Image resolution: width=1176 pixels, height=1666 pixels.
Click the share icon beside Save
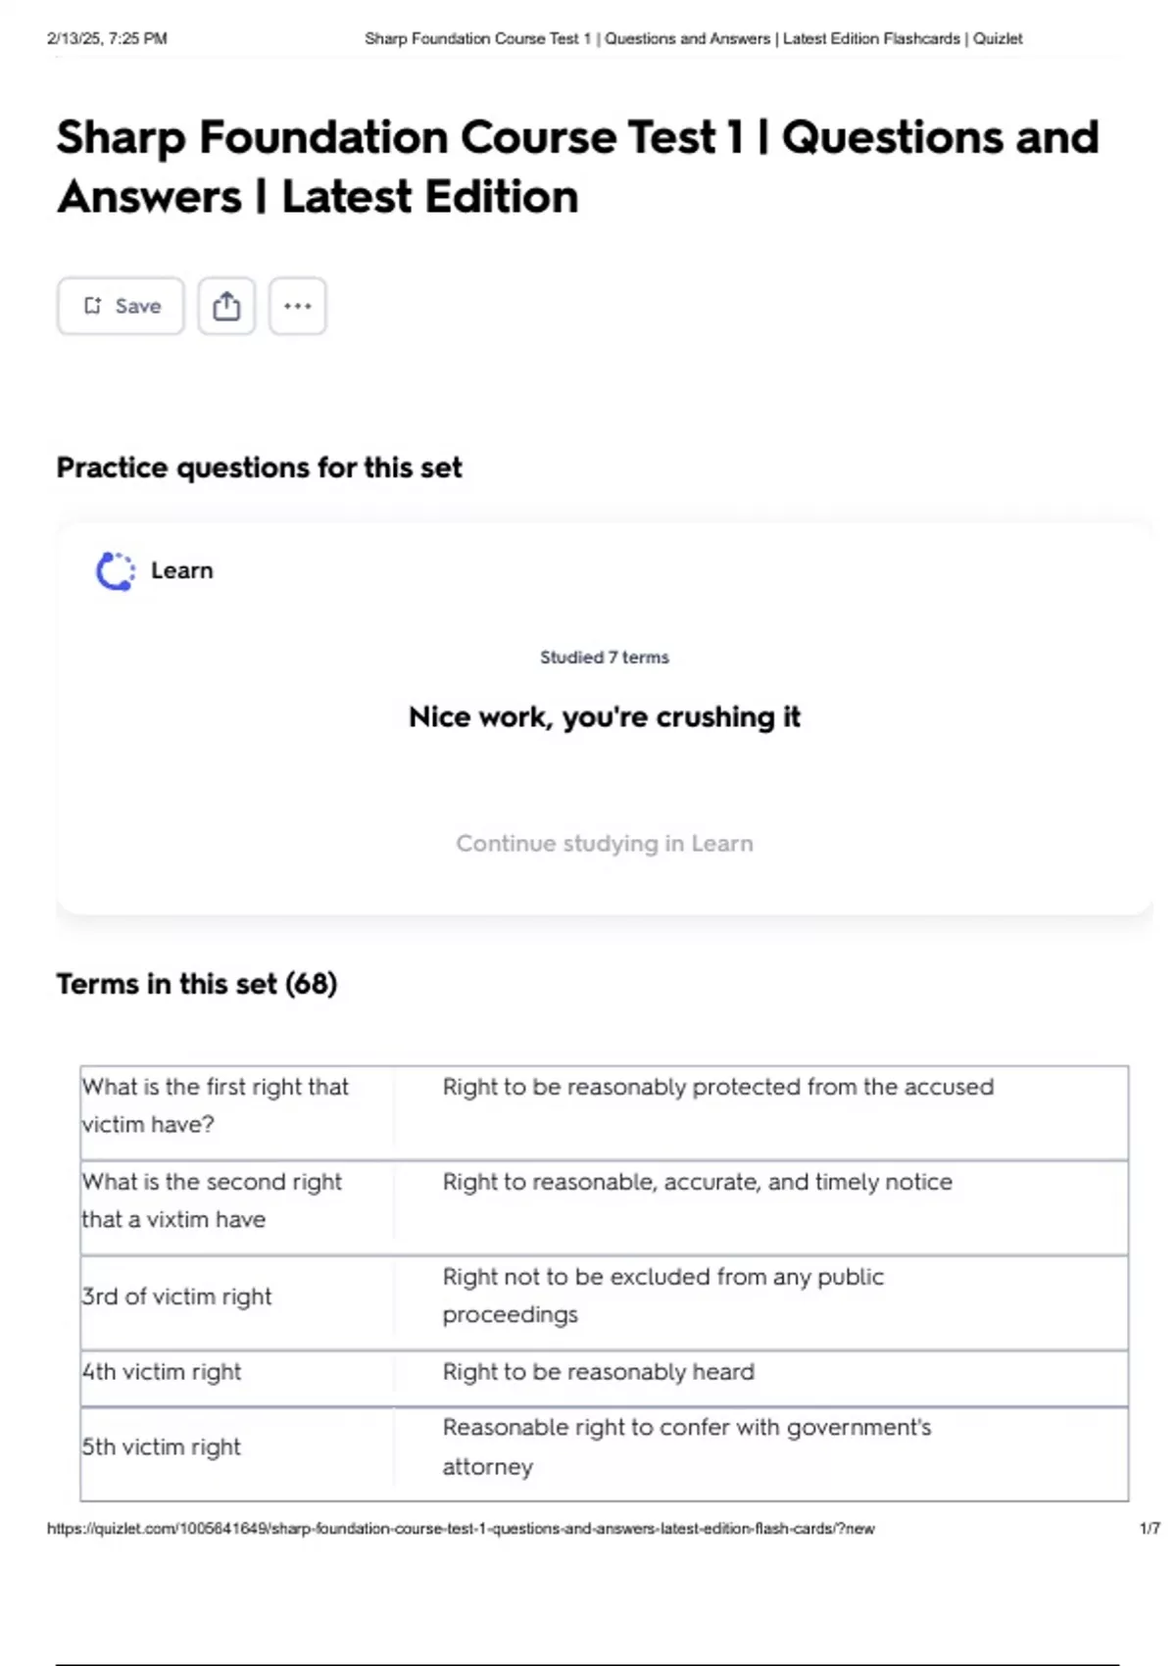pos(226,306)
